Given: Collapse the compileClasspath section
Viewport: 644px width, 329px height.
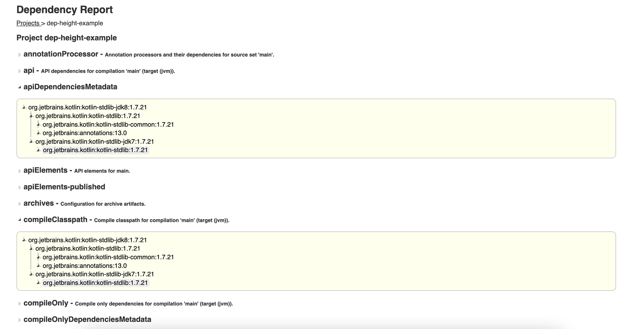Looking at the screenshot, I should coord(20,220).
